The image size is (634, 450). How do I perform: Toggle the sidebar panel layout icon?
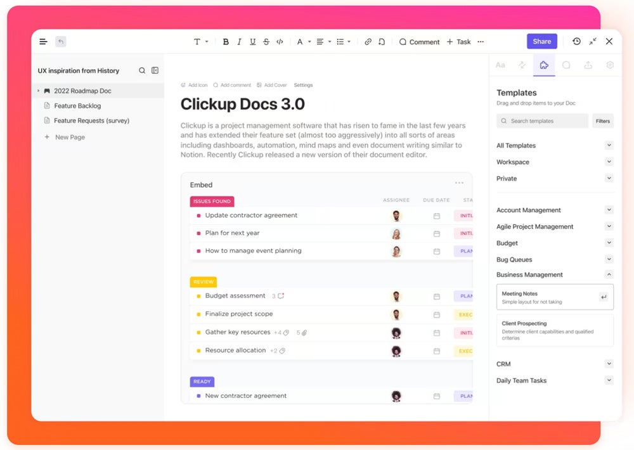(155, 70)
